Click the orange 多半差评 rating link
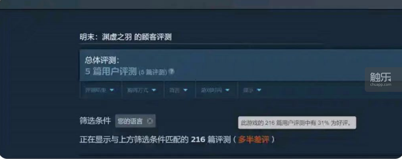 coord(253,140)
